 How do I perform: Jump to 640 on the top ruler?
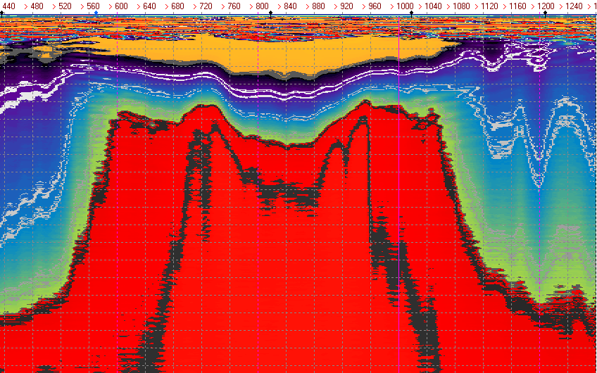pyautogui.click(x=149, y=6)
